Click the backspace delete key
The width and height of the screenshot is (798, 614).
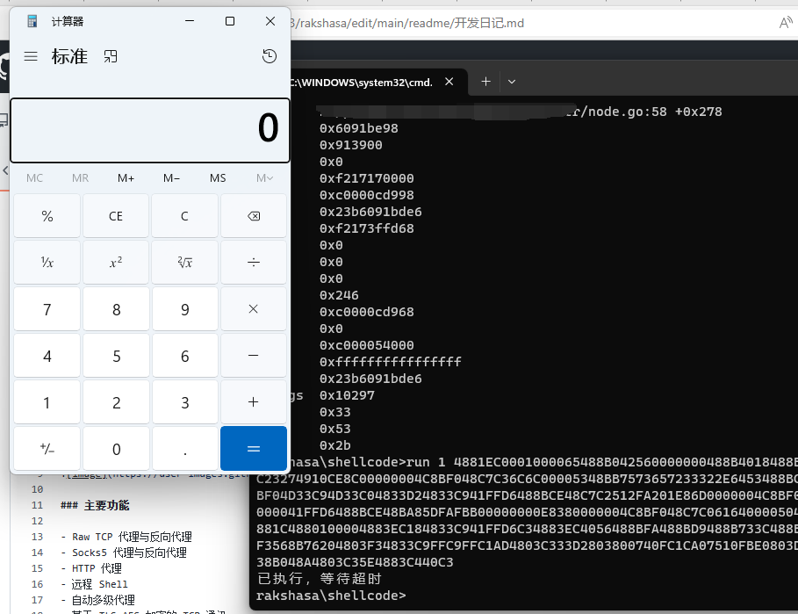click(254, 216)
